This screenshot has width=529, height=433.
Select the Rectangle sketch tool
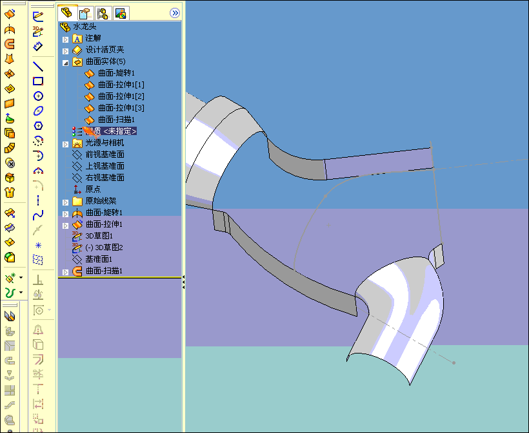coord(38,81)
